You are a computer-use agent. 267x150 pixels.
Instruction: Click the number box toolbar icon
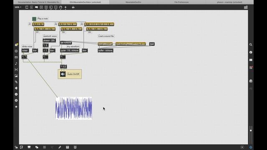51,7
